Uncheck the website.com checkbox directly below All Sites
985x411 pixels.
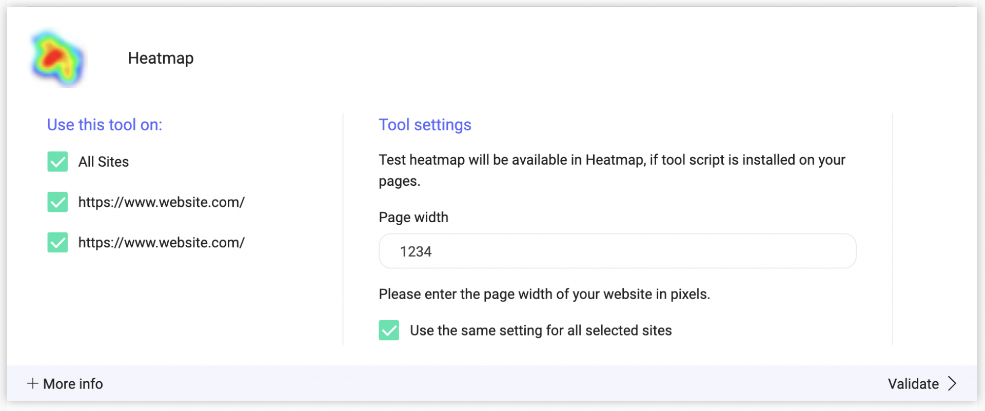click(57, 202)
